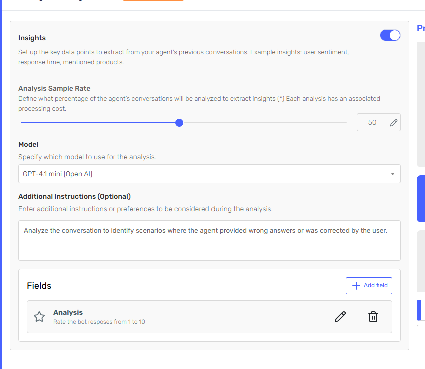Edit the Analysis field with the pencil icon
The height and width of the screenshot is (369, 425).
click(x=340, y=316)
